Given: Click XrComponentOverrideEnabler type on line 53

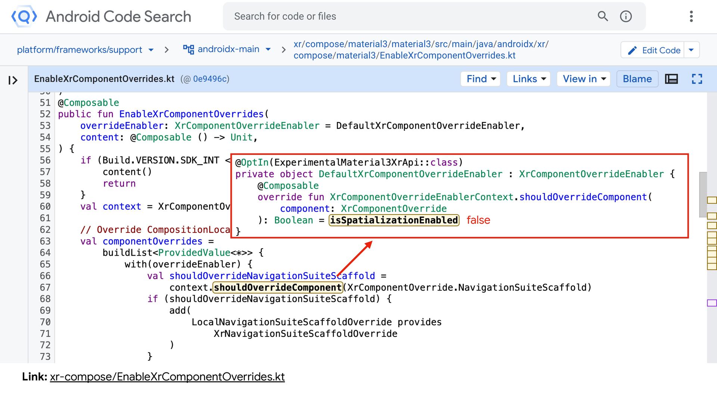Looking at the screenshot, I should click(247, 126).
